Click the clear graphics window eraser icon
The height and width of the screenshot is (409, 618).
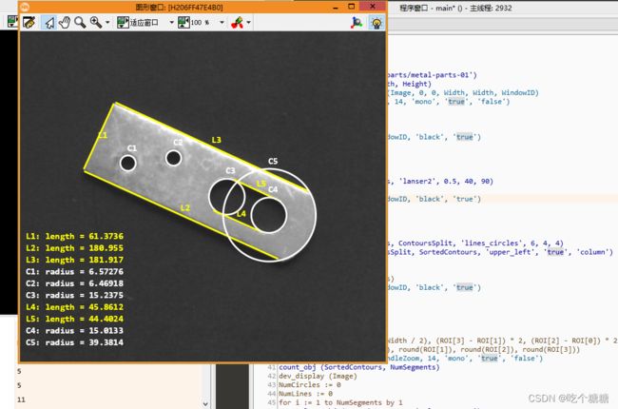tap(29, 23)
